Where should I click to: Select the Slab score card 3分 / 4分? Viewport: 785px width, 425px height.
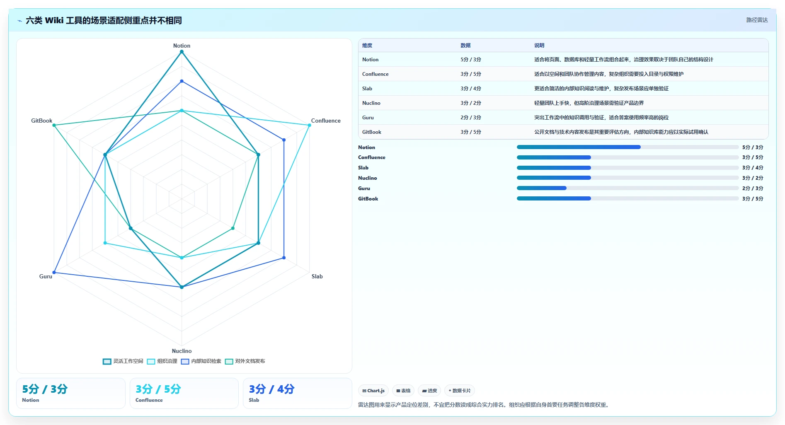click(298, 393)
